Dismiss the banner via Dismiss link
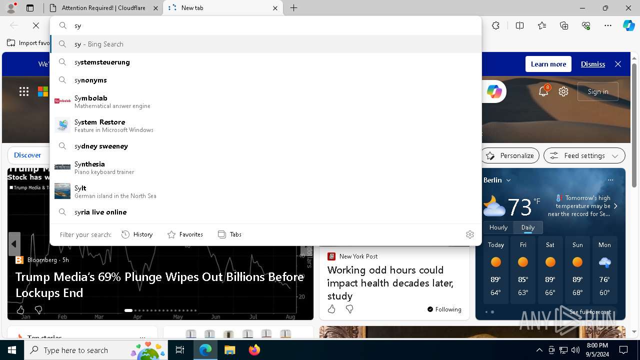This screenshot has width=640, height=360. click(x=593, y=64)
